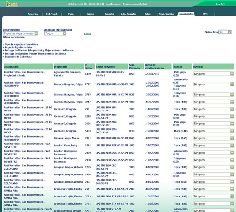Click the Propietario column header
The width and height of the screenshot is (236, 212).
(x=69, y=66)
